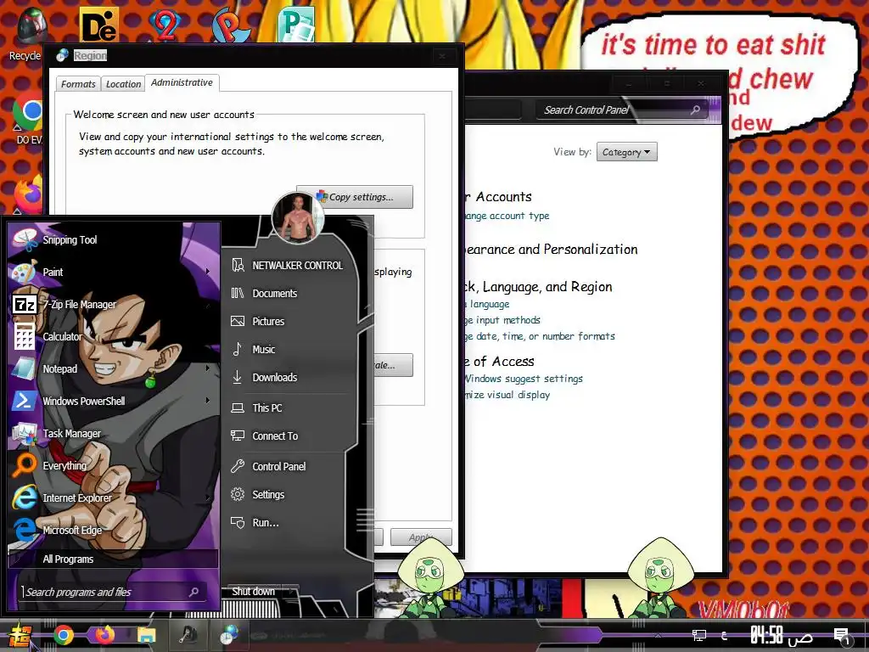This screenshot has width=869, height=652.
Task: Launch Paint from the Start menu
Action: click(x=114, y=272)
